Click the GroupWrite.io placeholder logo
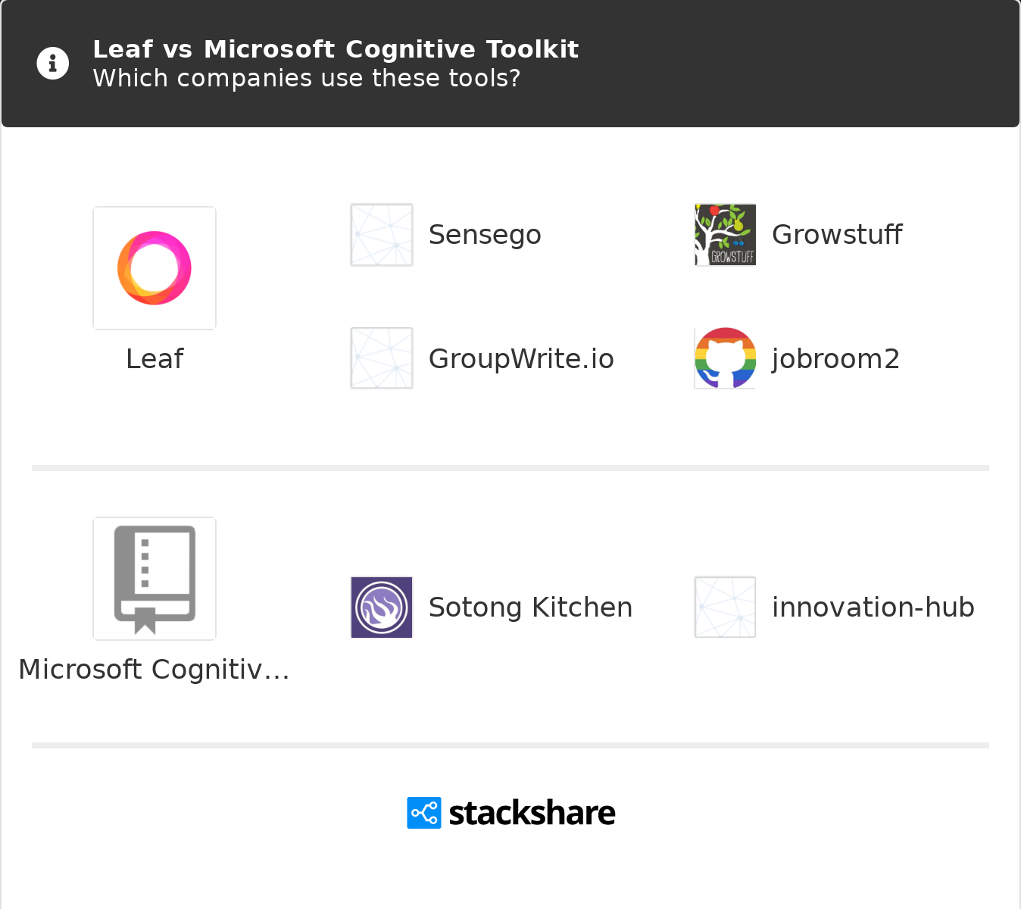Image resolution: width=1021 pixels, height=909 pixels. click(382, 358)
